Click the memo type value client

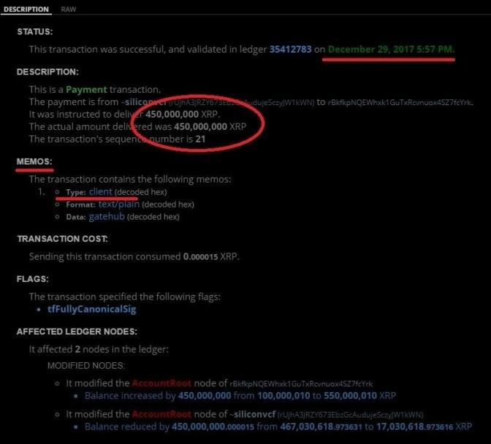coord(100,191)
